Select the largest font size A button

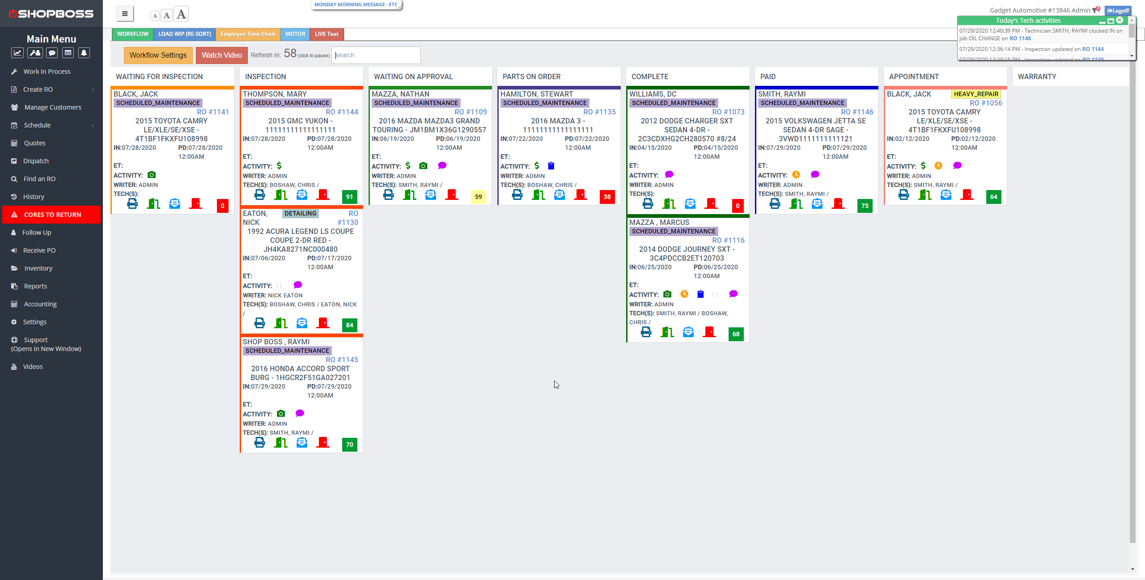(x=181, y=14)
